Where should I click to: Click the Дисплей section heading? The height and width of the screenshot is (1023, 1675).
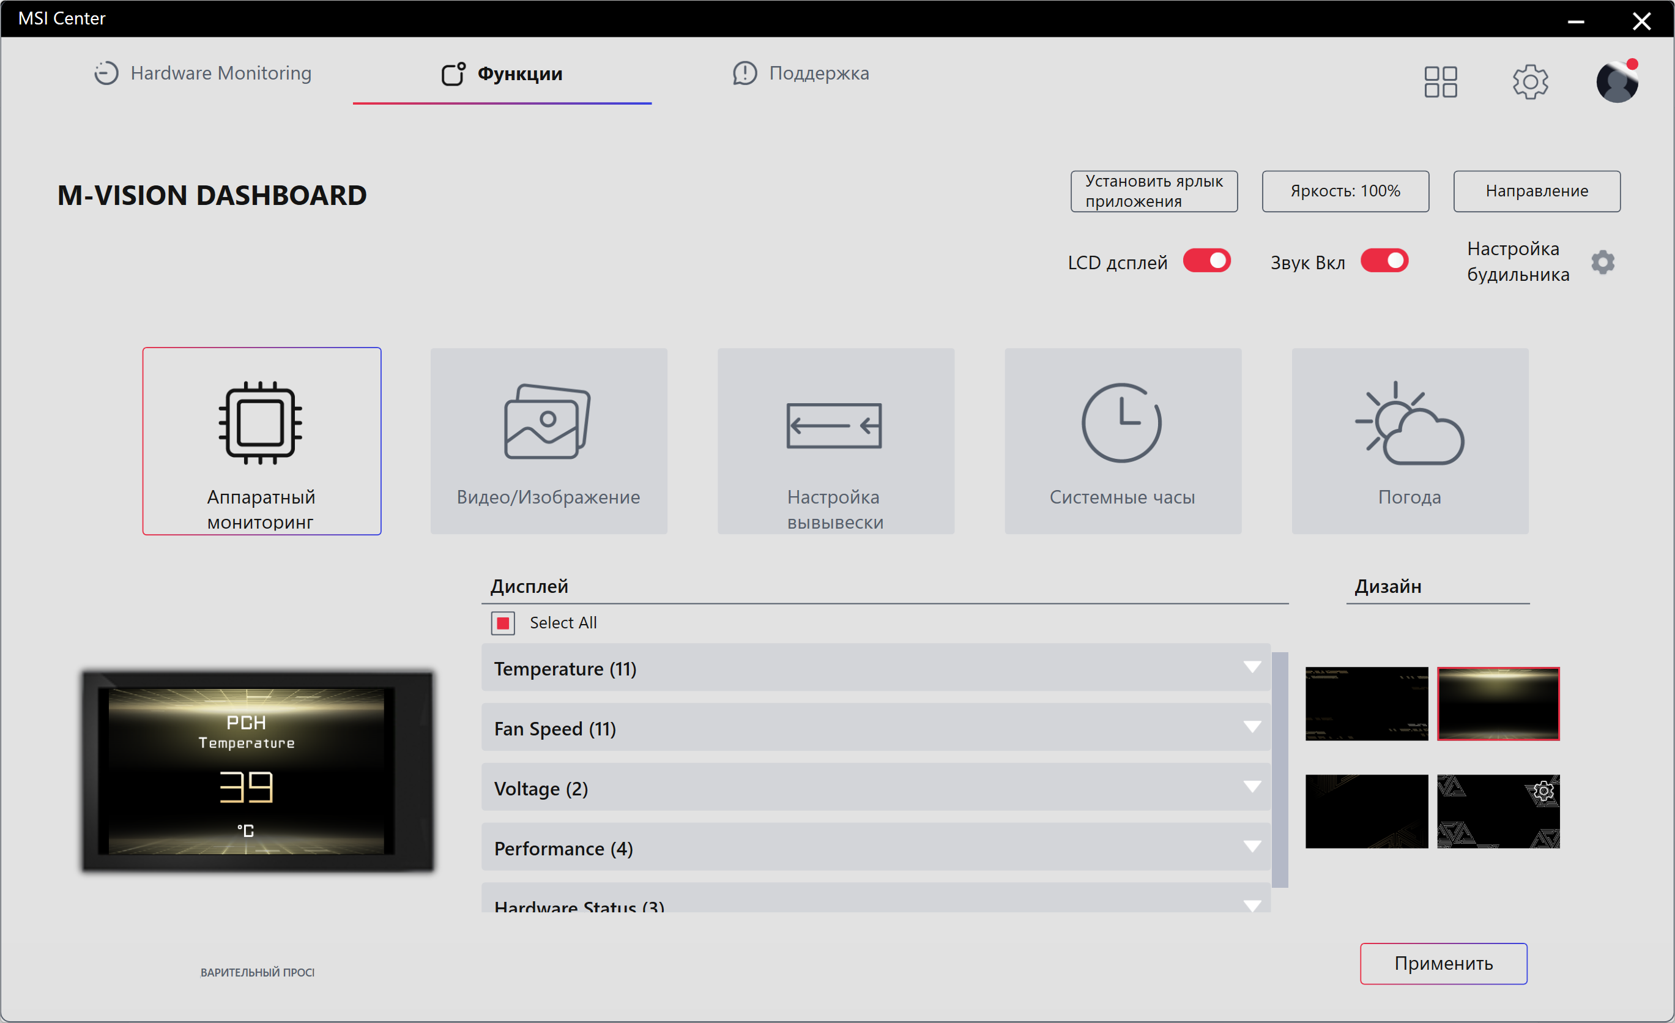tap(529, 586)
